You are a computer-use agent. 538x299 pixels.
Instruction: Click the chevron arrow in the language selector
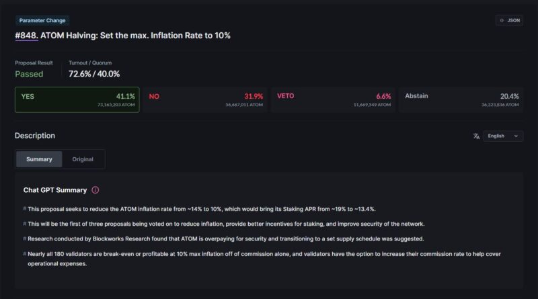point(516,136)
